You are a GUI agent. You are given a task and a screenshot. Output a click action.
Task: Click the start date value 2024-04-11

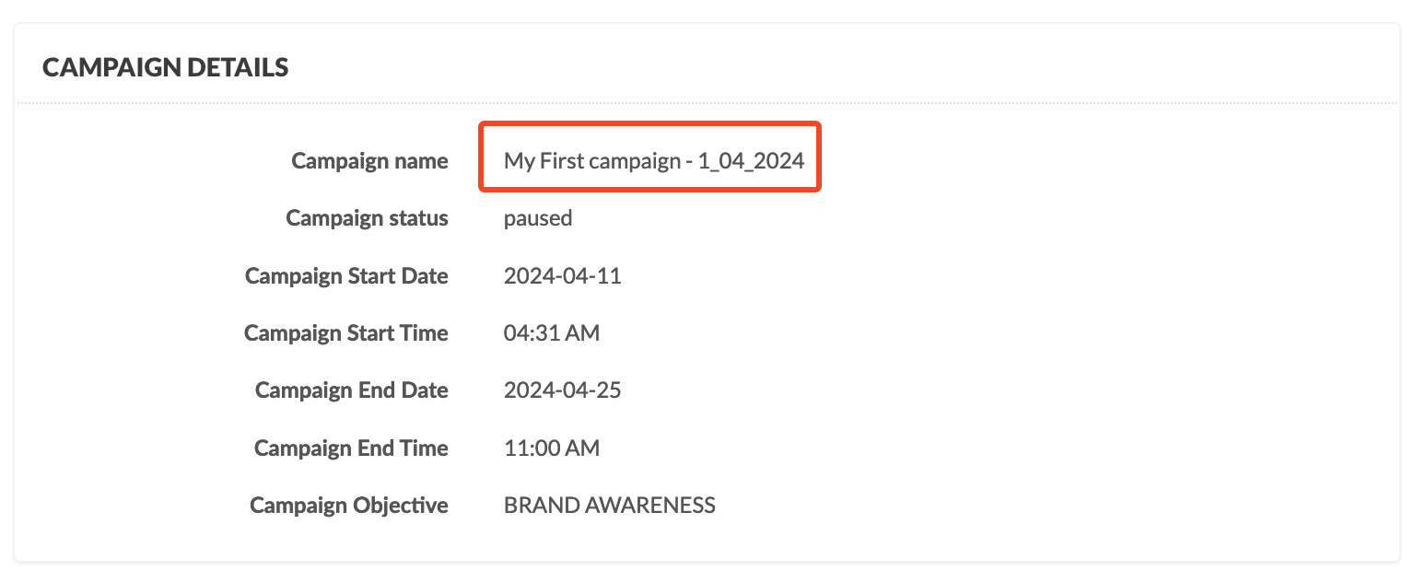coord(563,275)
